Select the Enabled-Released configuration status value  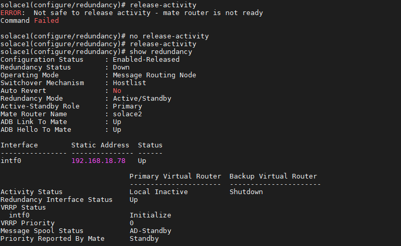(146, 60)
